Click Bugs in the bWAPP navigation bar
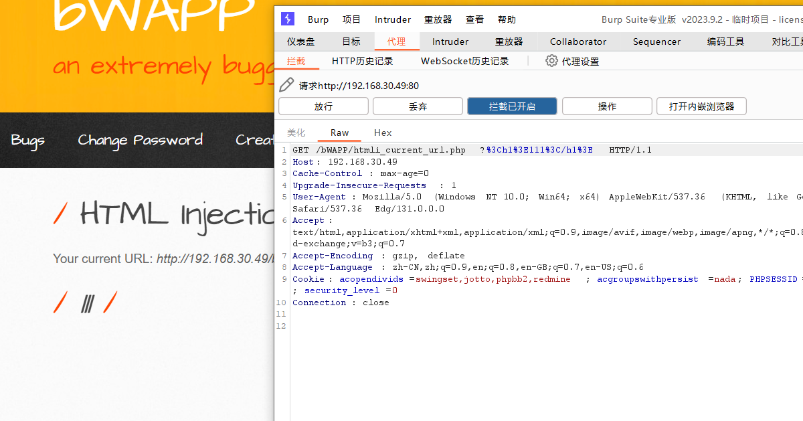 [28, 141]
